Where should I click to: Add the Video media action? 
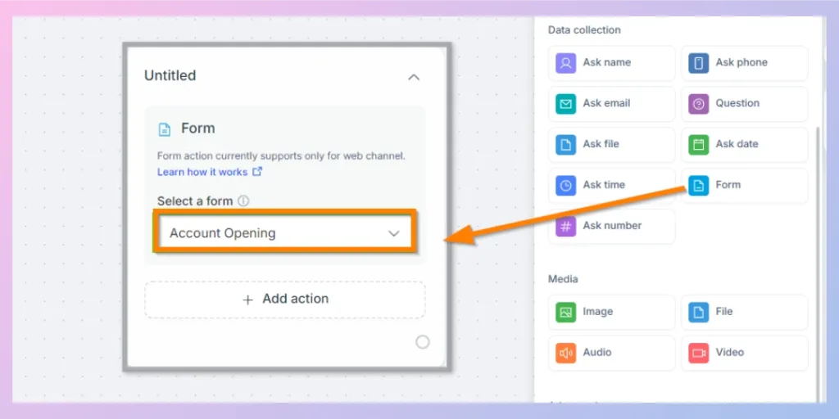pos(744,354)
